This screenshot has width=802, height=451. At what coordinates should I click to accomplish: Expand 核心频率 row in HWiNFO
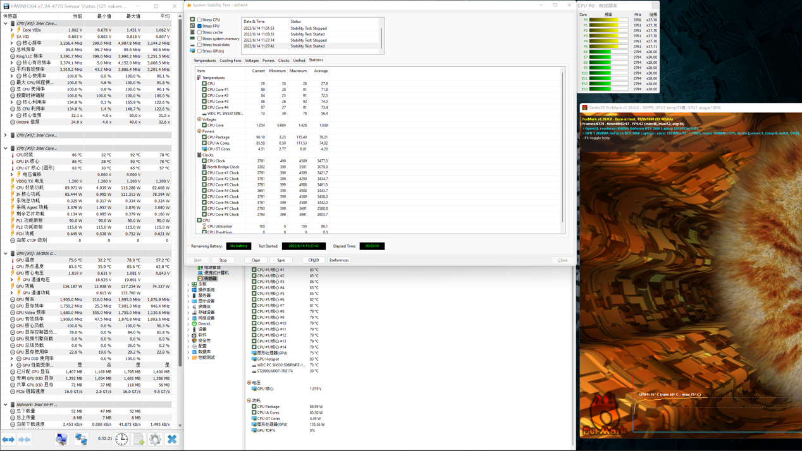click(12, 43)
